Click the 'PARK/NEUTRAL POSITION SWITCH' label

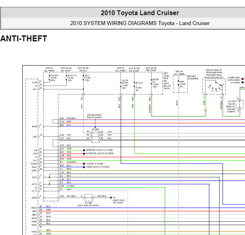[x=214, y=76]
